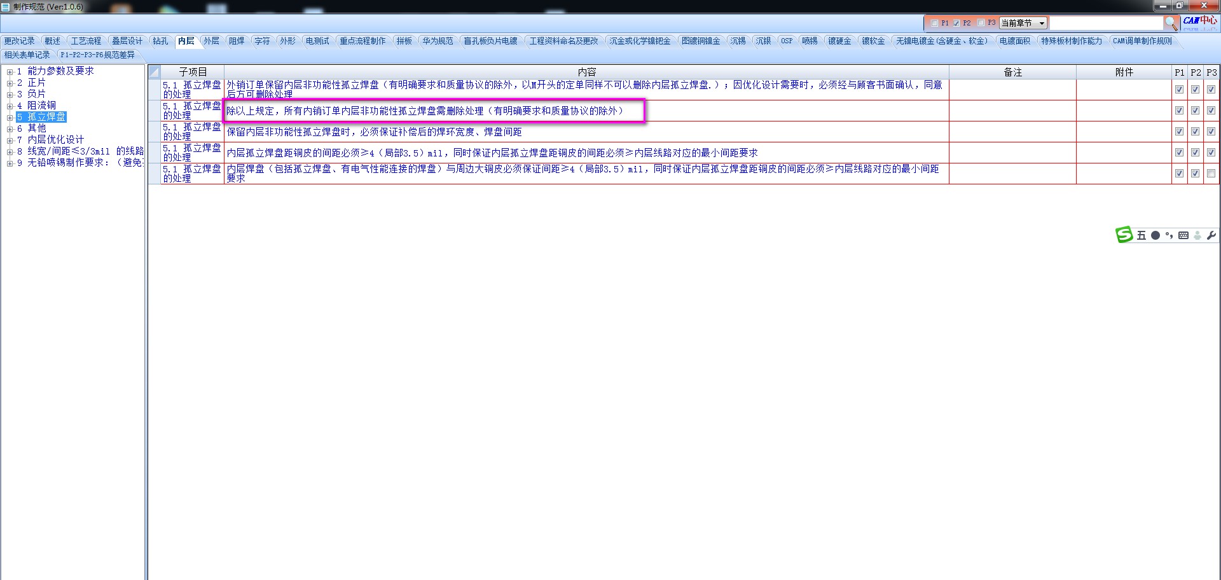Screen dimensions: 1221x580
Task: Click the 内层孤立焊盘距铜皮的间距 content cell
Action: (x=586, y=153)
